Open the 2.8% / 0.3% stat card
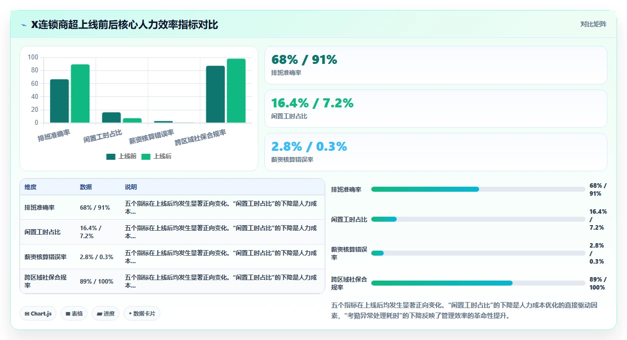The width and height of the screenshot is (627, 340). coord(436,152)
